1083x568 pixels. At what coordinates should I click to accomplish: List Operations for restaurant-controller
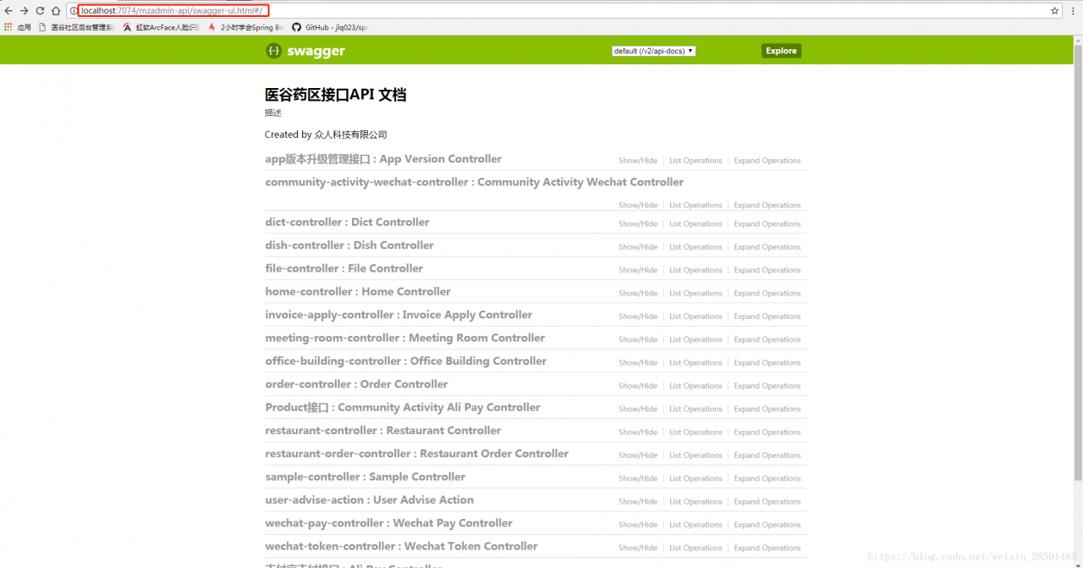click(695, 433)
